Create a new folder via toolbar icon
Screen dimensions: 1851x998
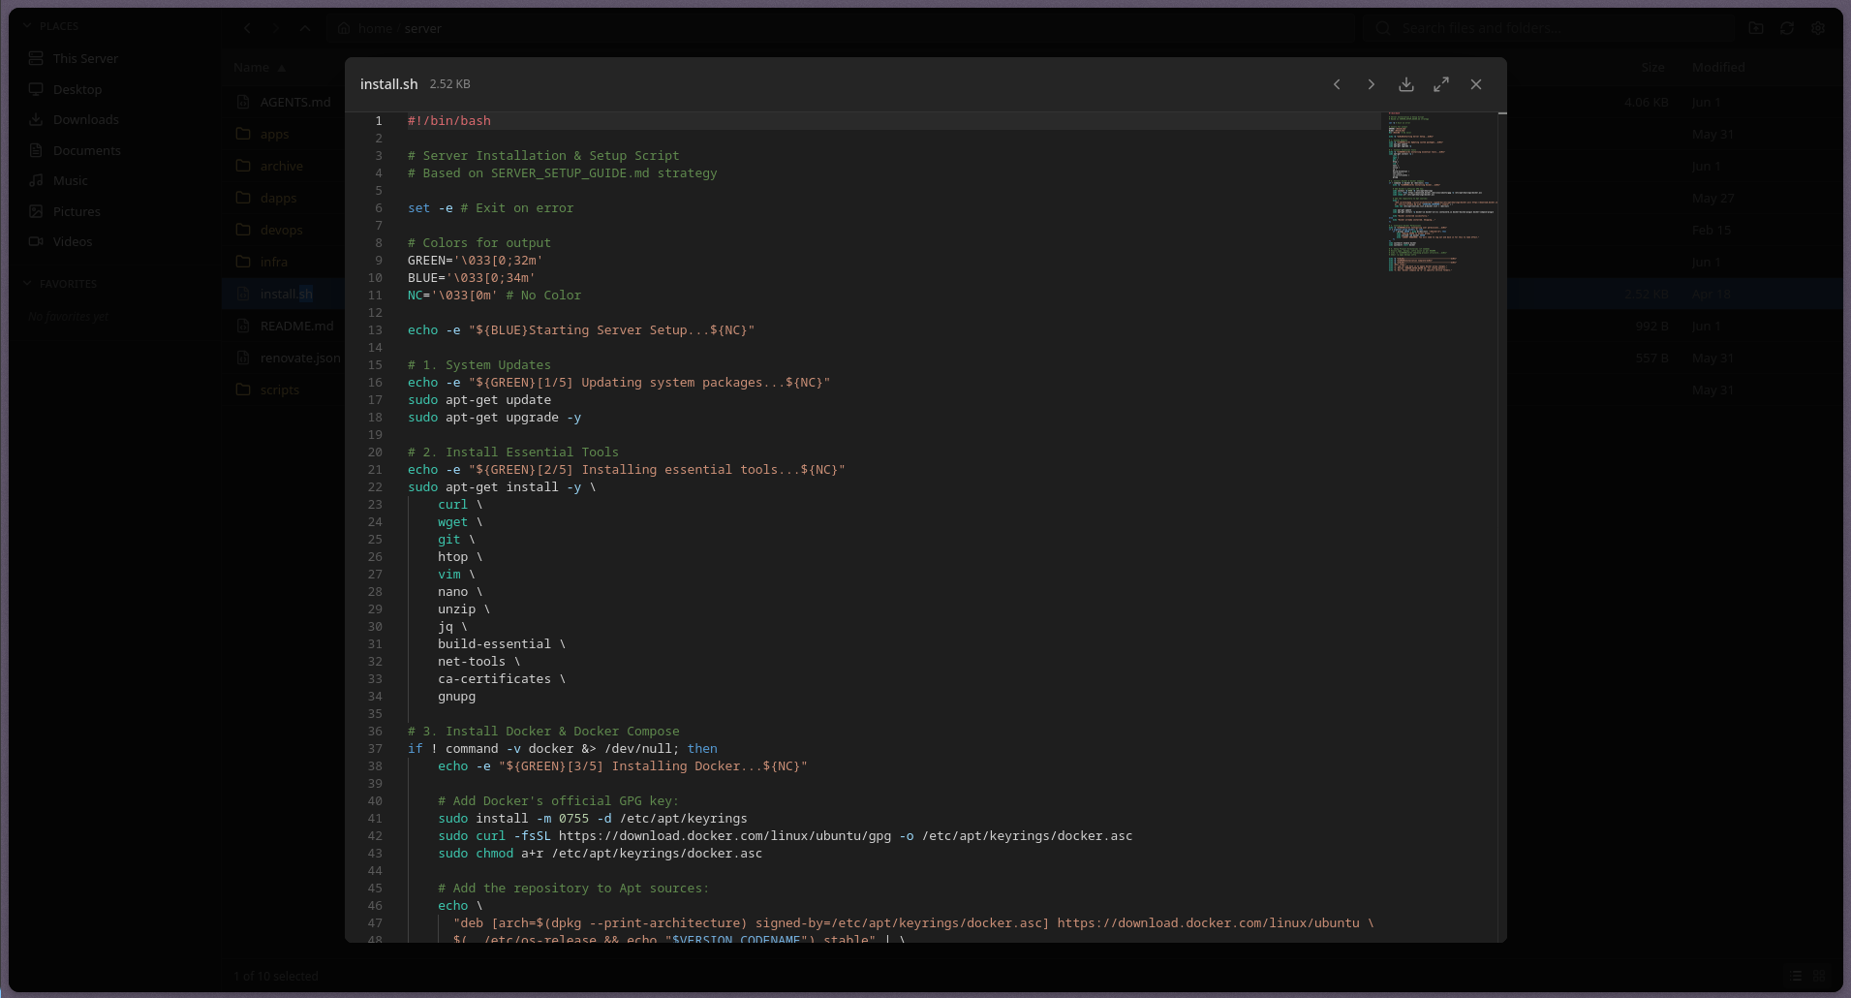click(x=1756, y=28)
